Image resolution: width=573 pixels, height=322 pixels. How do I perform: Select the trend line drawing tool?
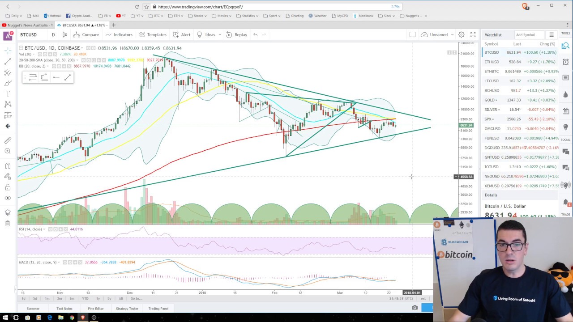[8, 61]
